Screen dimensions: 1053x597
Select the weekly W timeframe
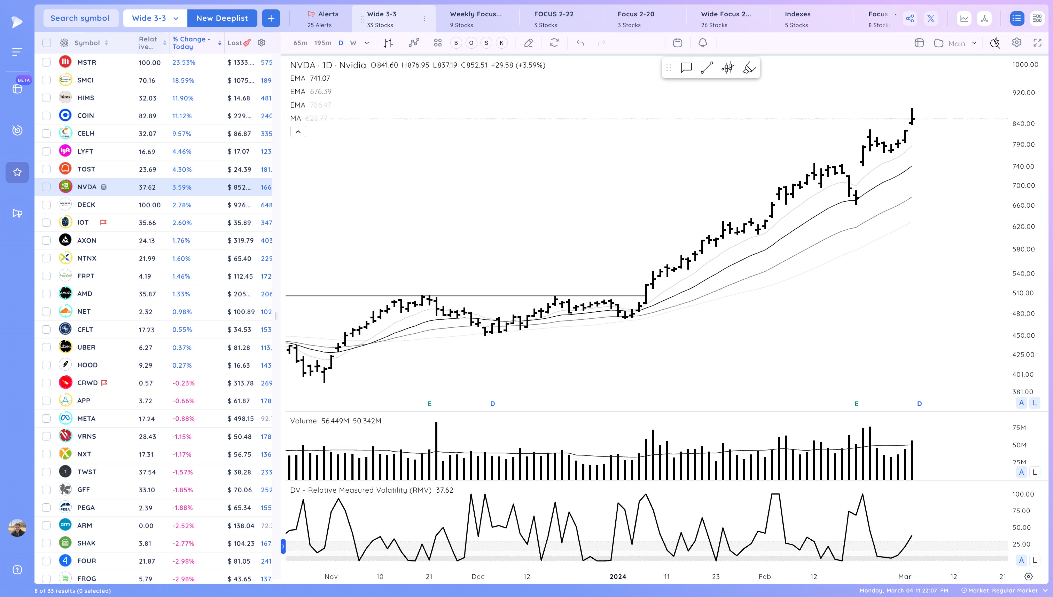(x=353, y=43)
